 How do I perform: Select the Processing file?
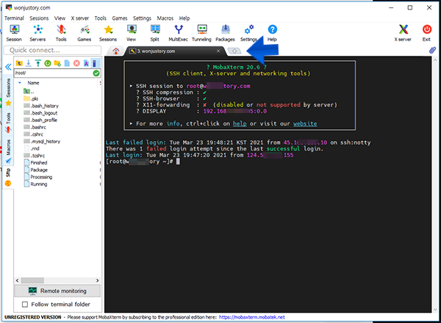(x=38, y=177)
